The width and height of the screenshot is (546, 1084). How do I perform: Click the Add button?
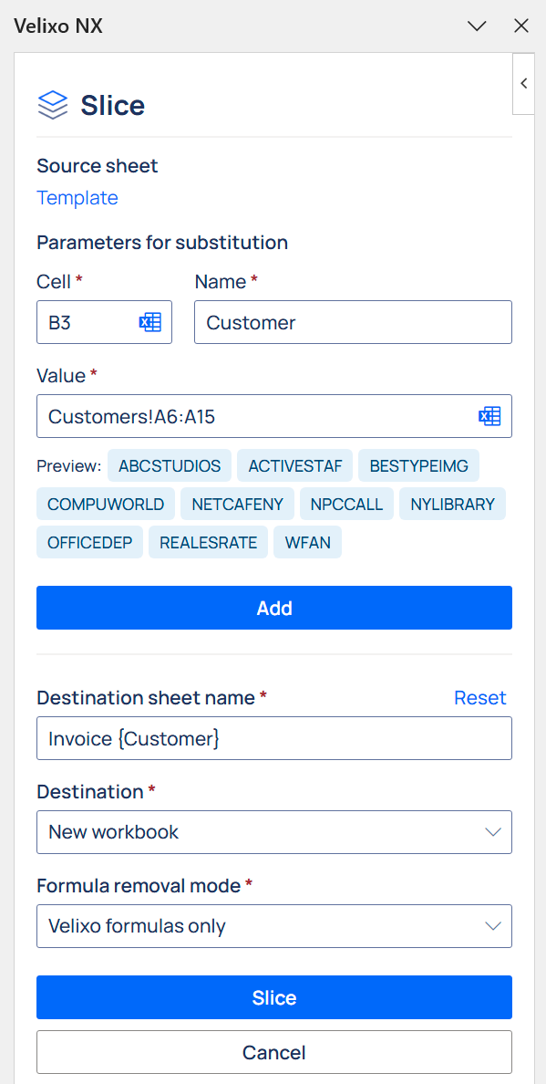point(274,608)
